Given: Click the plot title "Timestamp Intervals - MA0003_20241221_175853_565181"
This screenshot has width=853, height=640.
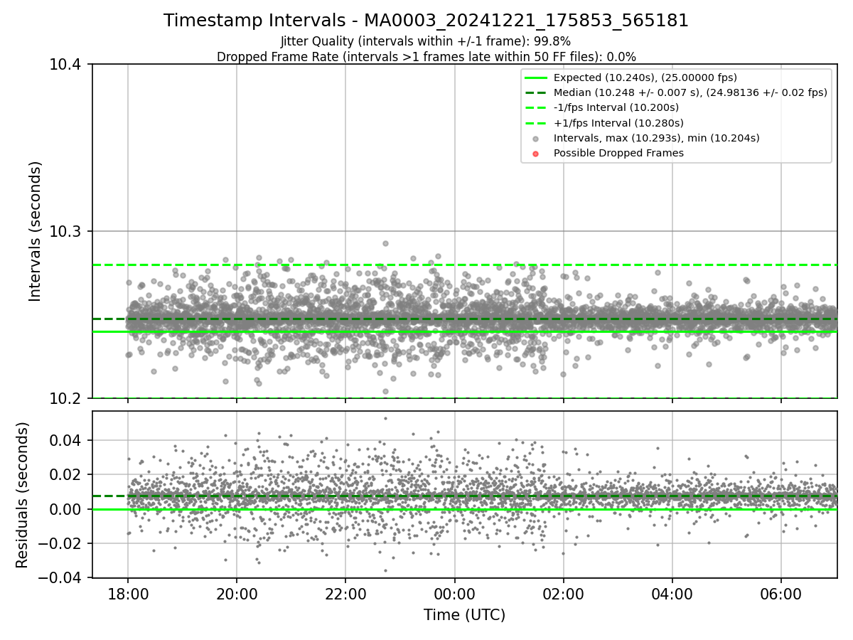Looking at the screenshot, I should tap(426, 21).
